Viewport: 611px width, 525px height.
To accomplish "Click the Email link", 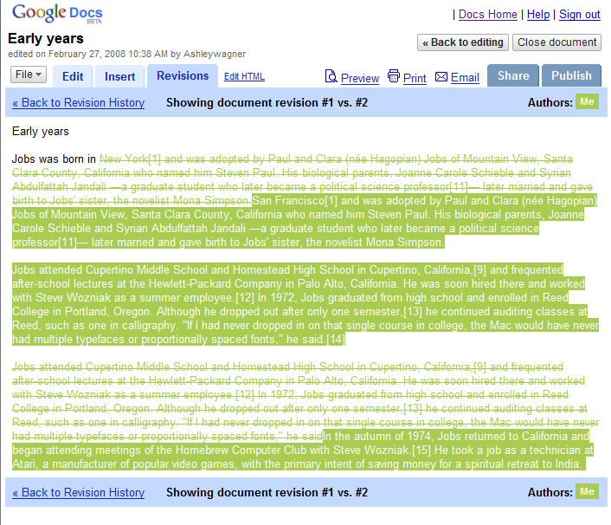I will pyautogui.click(x=465, y=78).
